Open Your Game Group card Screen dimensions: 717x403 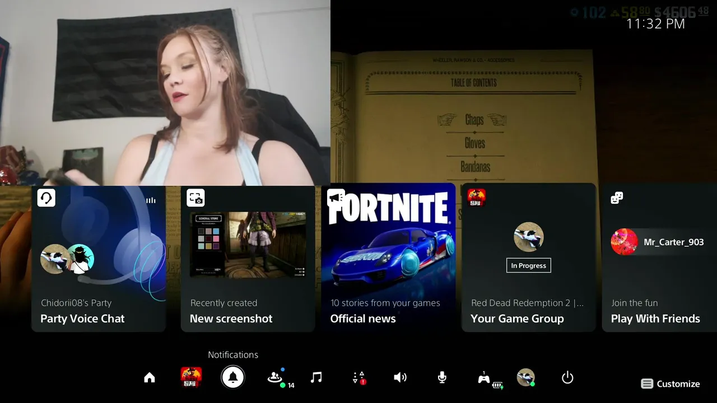coord(528,259)
